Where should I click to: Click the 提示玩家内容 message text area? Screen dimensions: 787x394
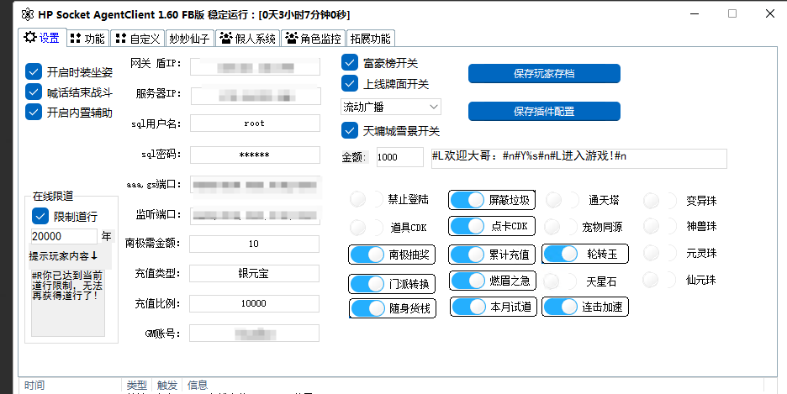pyautogui.click(x=68, y=302)
